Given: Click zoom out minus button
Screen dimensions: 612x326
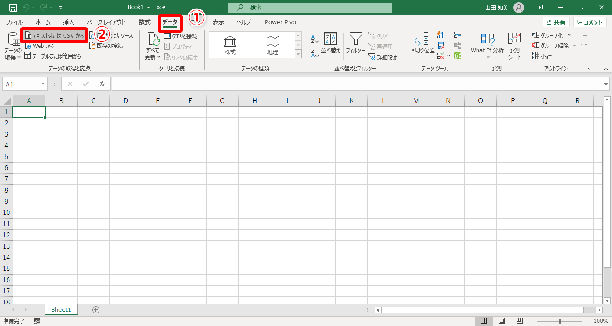Looking at the screenshot, I should (533, 321).
